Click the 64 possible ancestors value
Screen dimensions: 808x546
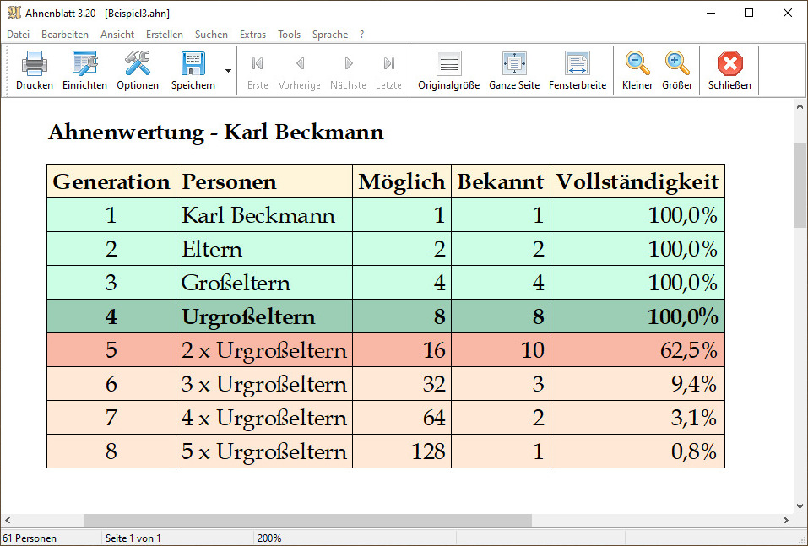coord(434,418)
